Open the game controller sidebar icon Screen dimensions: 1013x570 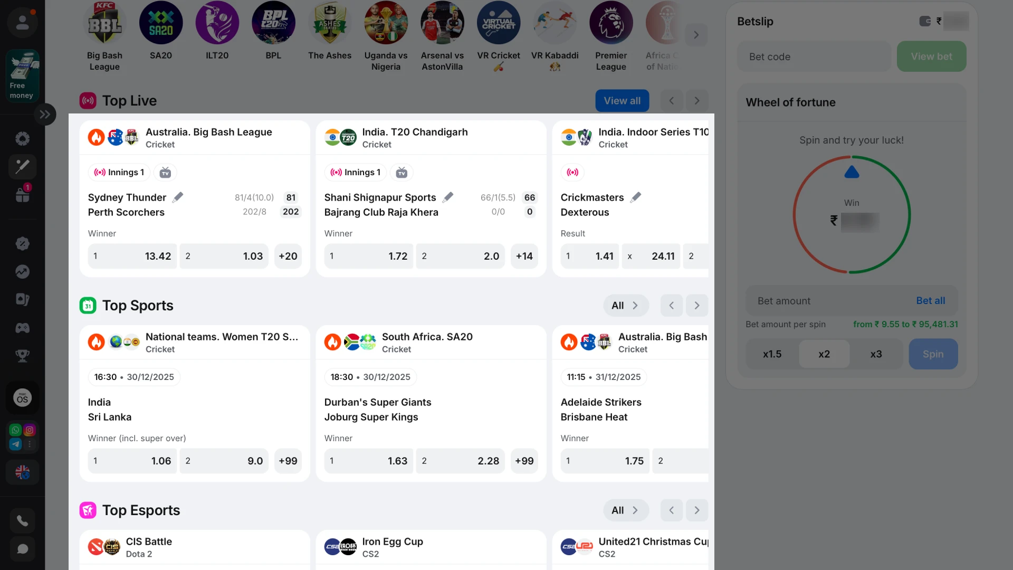(x=22, y=328)
